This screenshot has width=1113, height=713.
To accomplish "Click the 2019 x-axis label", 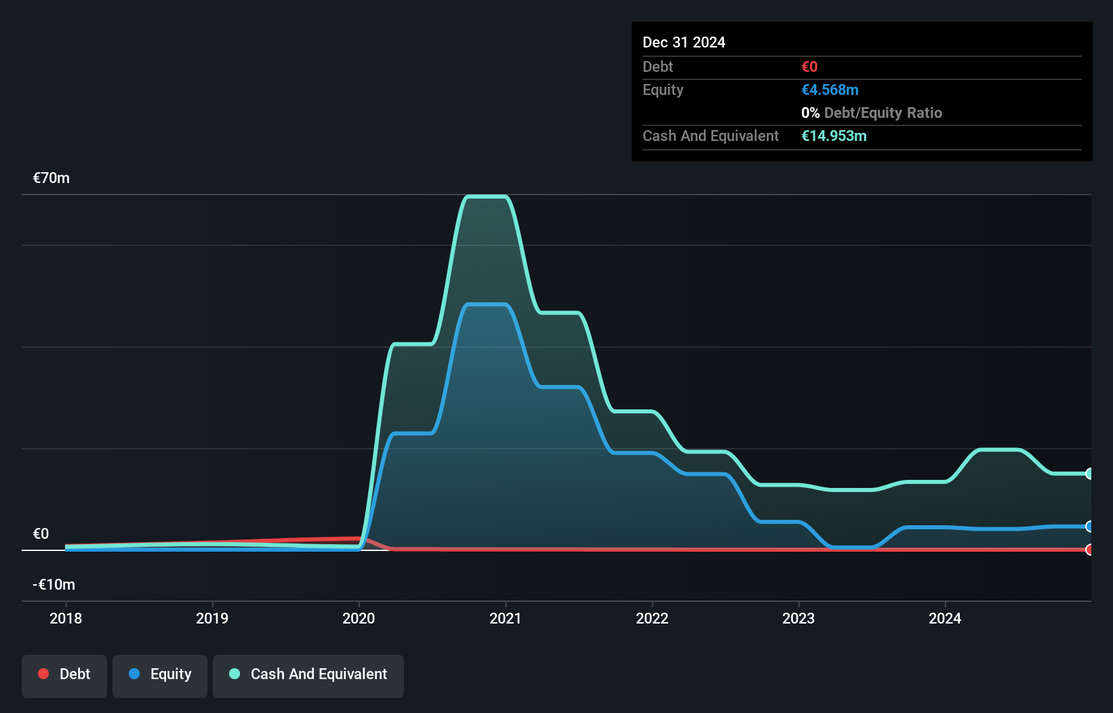I will click(x=212, y=618).
